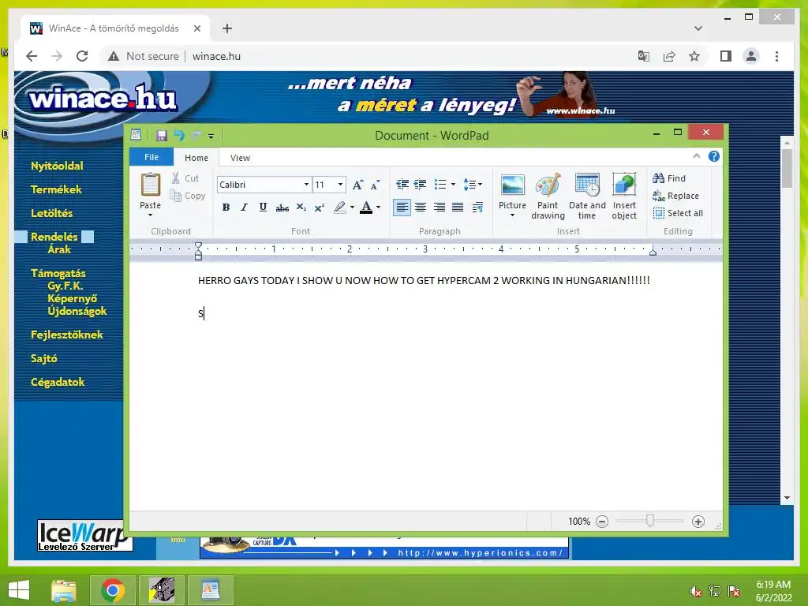Insert Date and time
The height and width of the screenshot is (606, 808).
(x=587, y=196)
